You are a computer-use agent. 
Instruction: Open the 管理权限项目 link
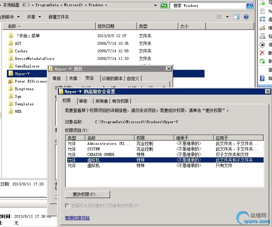pos(77,218)
